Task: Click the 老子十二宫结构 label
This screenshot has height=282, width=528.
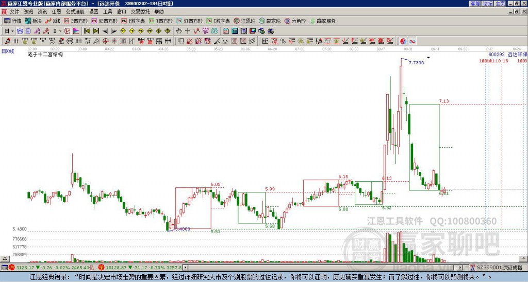Action: click(45, 54)
